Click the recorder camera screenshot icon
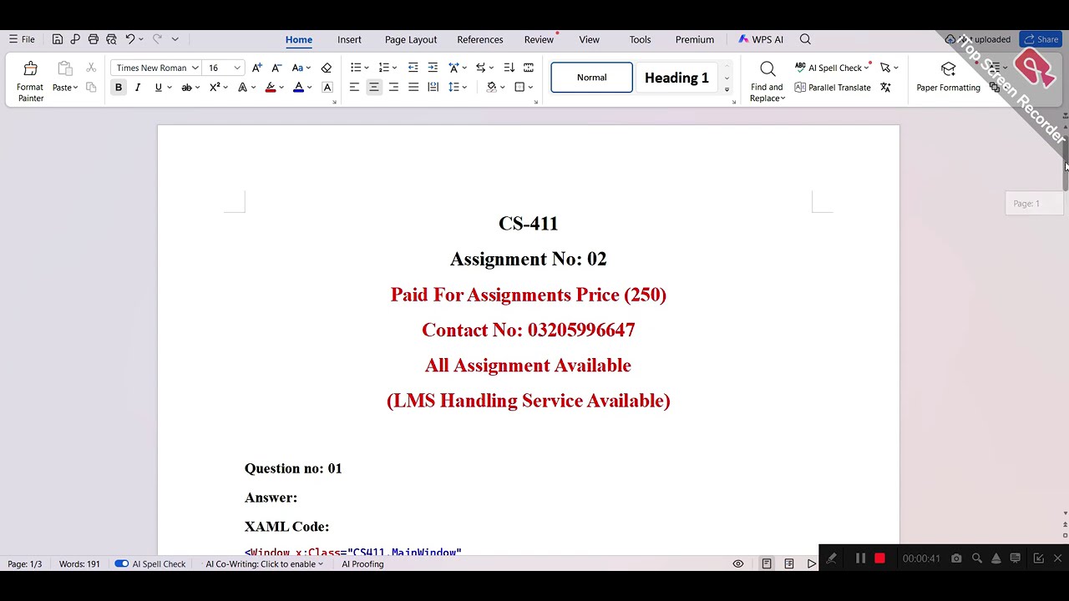The height and width of the screenshot is (601, 1069). coord(956,558)
